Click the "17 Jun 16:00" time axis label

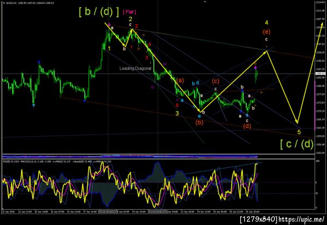pos(90,212)
